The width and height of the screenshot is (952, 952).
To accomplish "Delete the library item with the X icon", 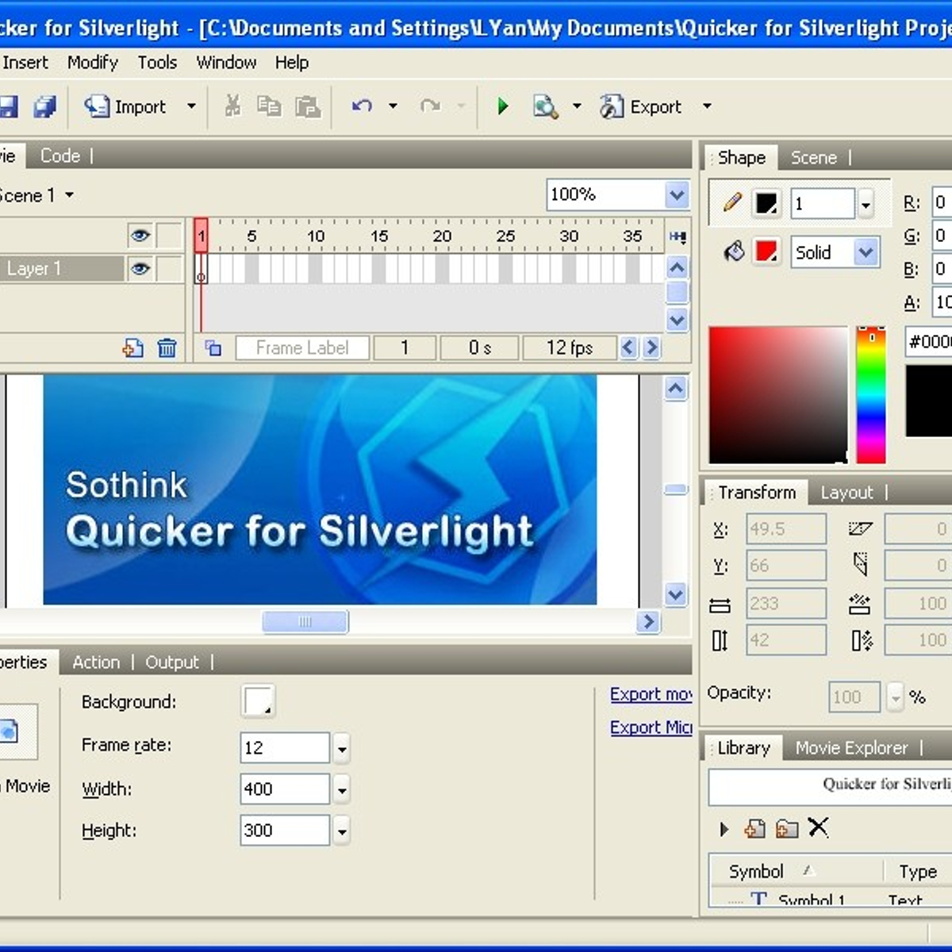I will pos(818,828).
